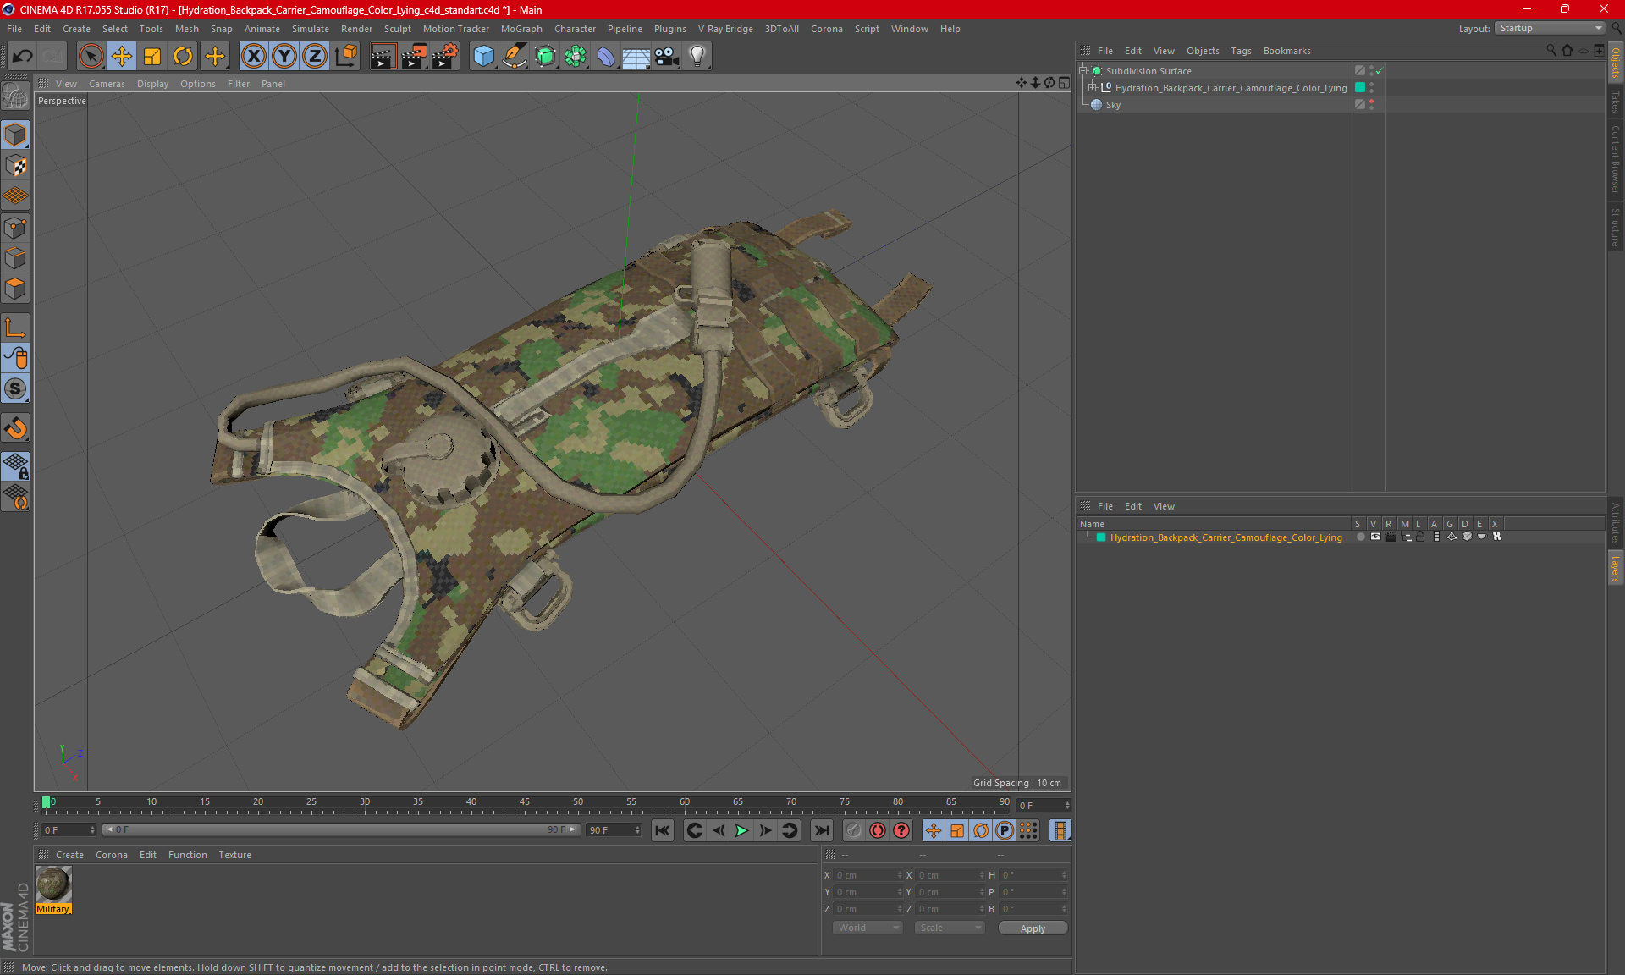Open the Spline pen tool

pyautogui.click(x=515, y=57)
